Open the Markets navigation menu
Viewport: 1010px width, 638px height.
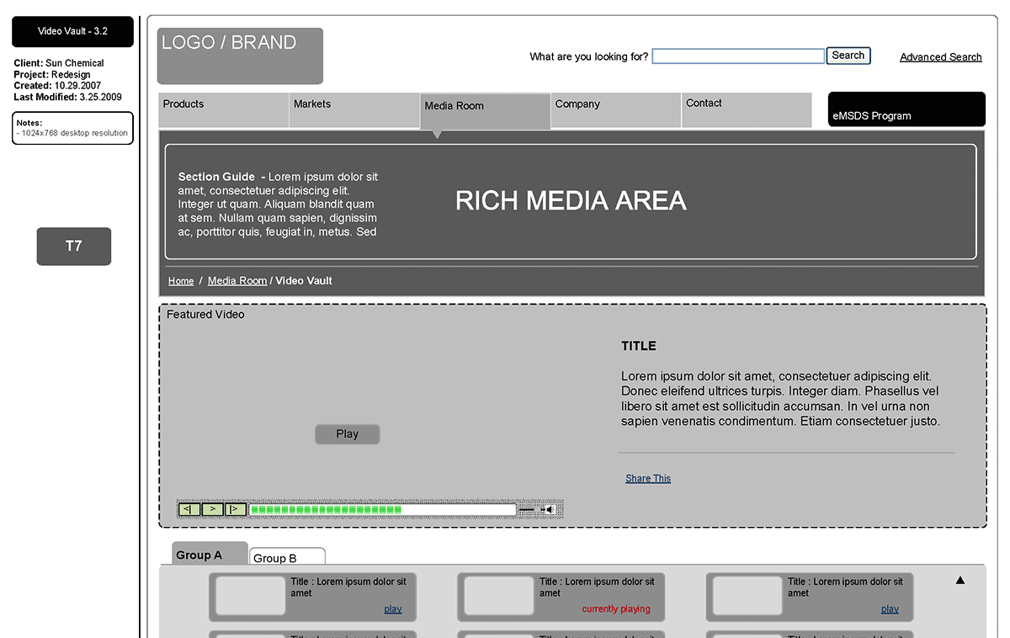(x=353, y=110)
